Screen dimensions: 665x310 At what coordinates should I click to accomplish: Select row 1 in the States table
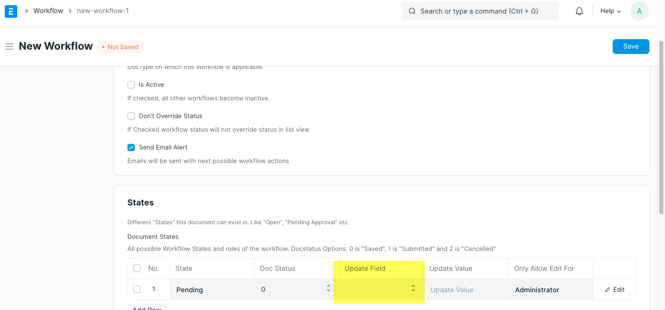(x=137, y=289)
